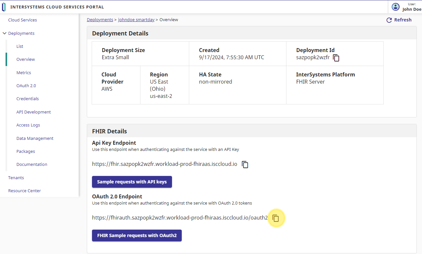This screenshot has width=422, height=254.
Task: Copy the Deployment Id sazpopk2wzfr
Action: point(336,58)
